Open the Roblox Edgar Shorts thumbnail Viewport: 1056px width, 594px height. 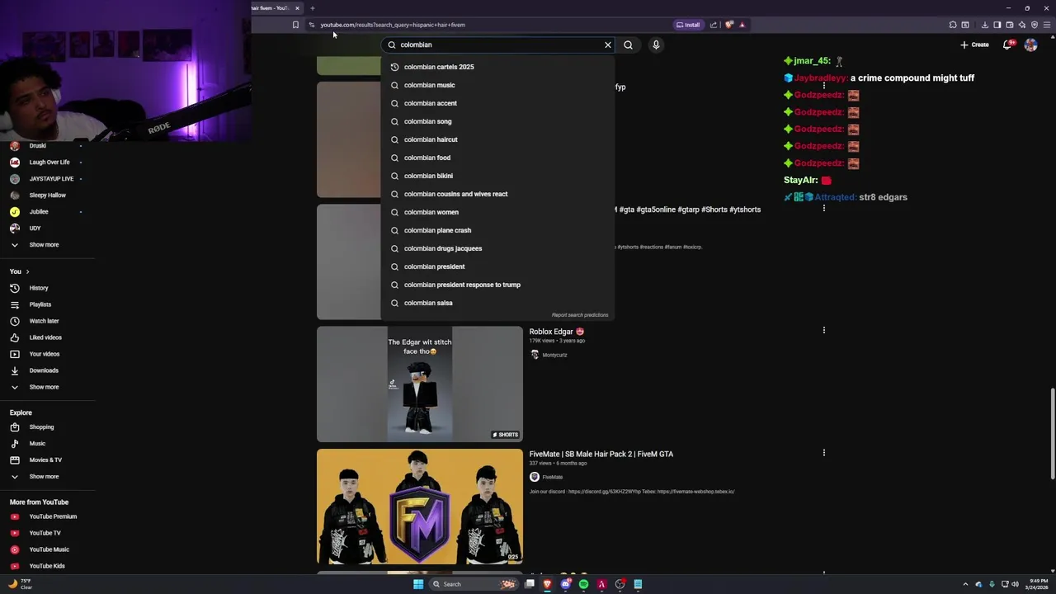point(420,384)
